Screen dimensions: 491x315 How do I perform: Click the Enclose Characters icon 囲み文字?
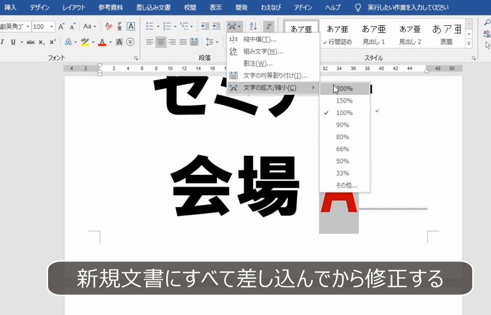click(130, 42)
